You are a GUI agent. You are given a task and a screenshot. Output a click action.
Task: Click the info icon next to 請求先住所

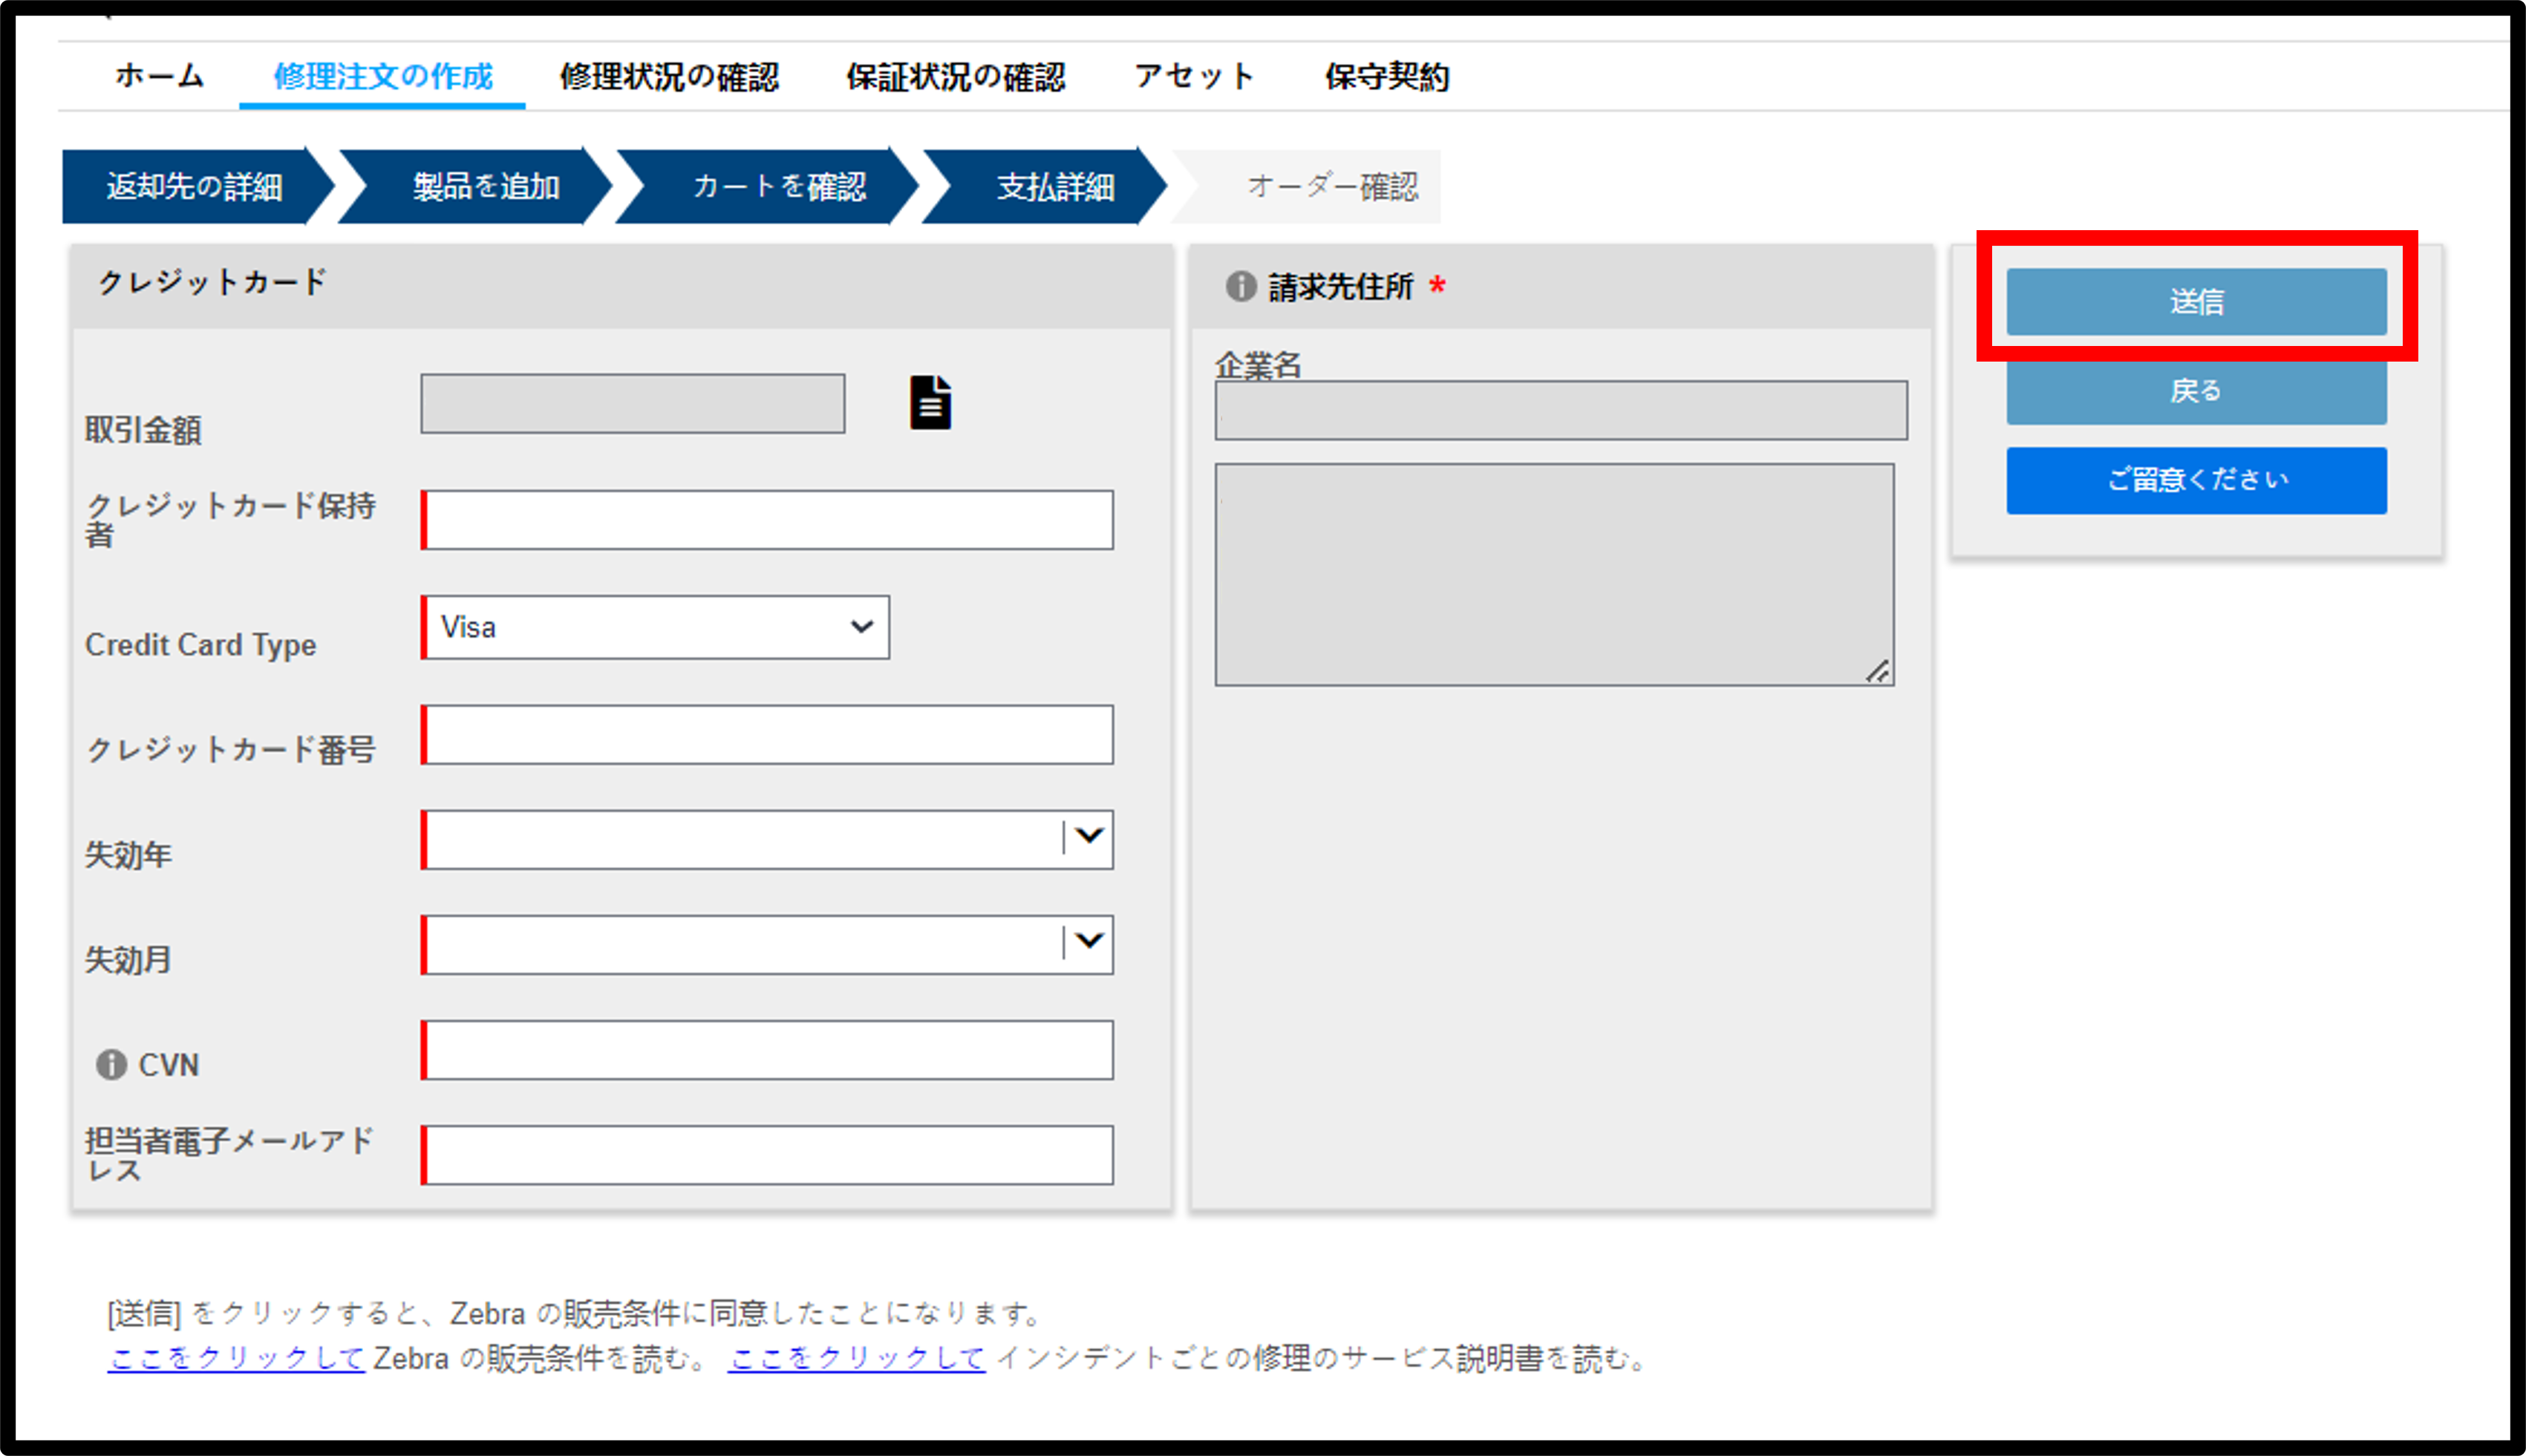[1240, 287]
